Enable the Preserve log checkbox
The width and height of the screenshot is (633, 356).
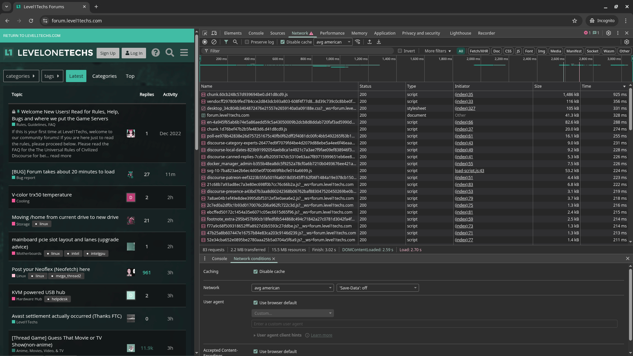click(x=247, y=42)
